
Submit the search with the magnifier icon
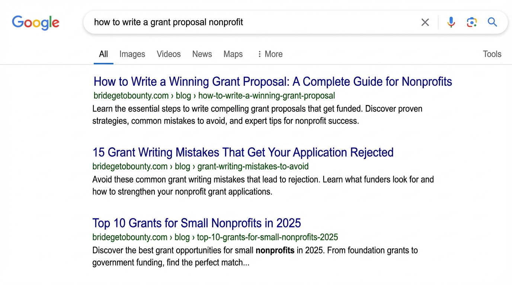[492, 22]
